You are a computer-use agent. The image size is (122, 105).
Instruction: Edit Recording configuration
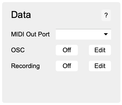click(100, 66)
